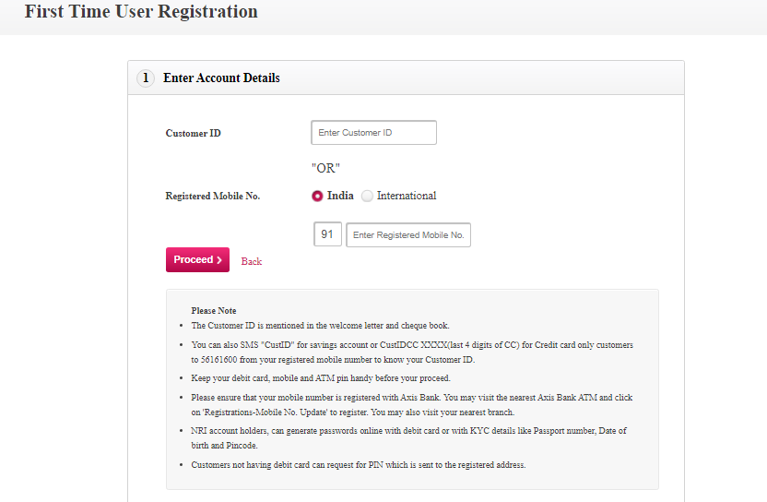Click the Enter Account Details header
Viewport: 767px width, 502px height.
click(221, 78)
